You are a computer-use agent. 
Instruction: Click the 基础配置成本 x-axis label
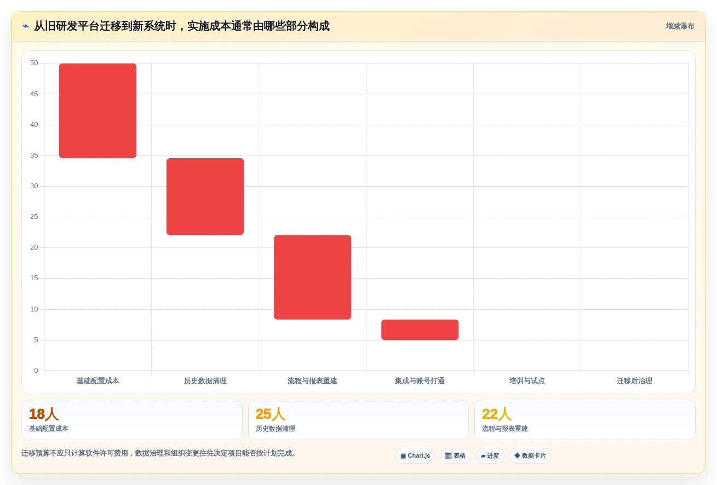point(97,381)
